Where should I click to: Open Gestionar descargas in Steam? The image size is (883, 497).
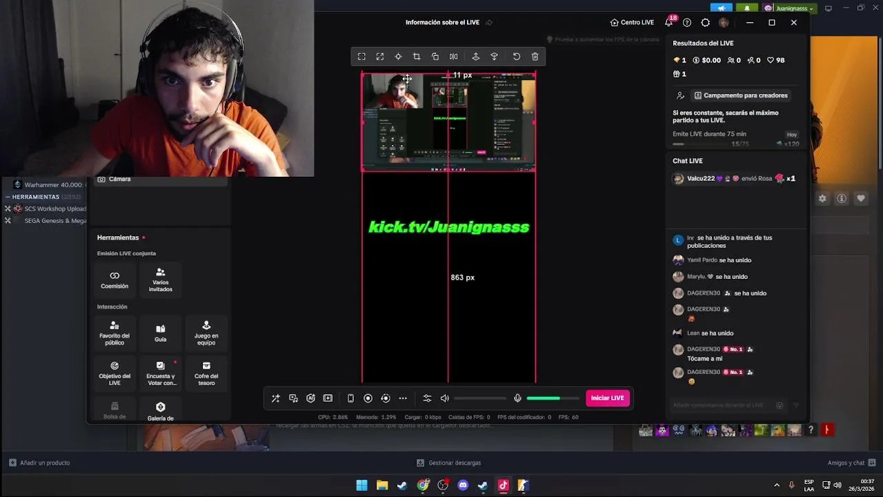click(x=449, y=462)
